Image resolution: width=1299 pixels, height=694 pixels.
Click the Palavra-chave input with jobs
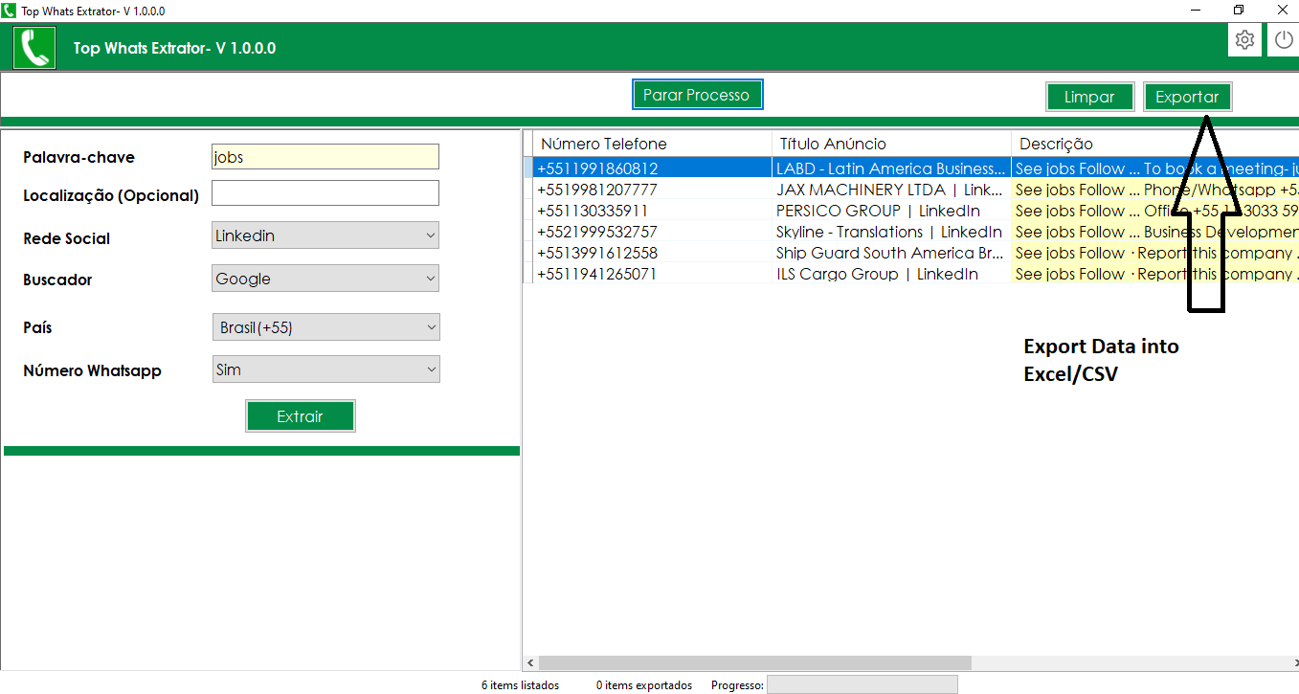coord(325,157)
